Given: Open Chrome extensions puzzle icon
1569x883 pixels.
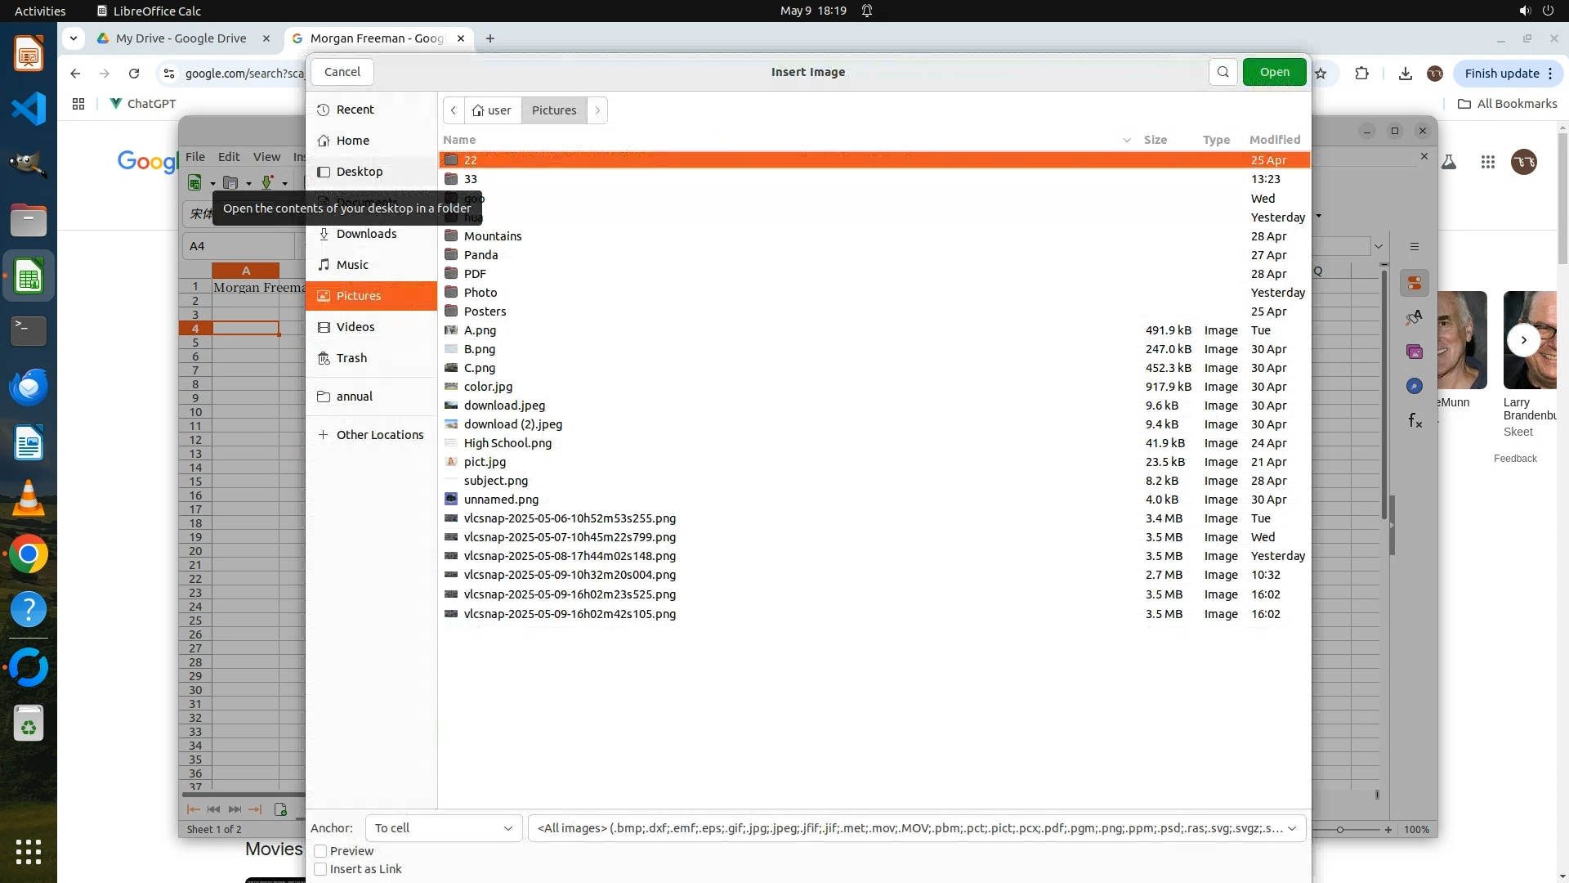Looking at the screenshot, I should point(1361,74).
